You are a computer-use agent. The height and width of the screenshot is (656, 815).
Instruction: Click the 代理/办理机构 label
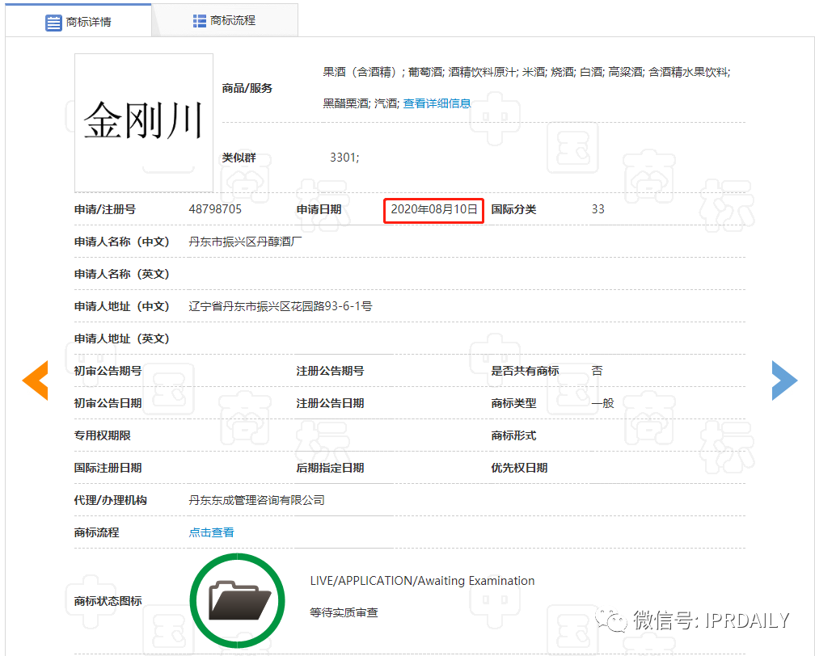110,500
